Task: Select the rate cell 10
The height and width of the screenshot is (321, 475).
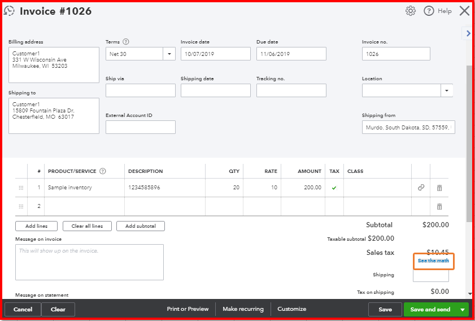Action: click(262, 188)
